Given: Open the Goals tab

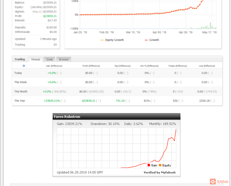Looking at the screenshot, I should tap(49, 60).
